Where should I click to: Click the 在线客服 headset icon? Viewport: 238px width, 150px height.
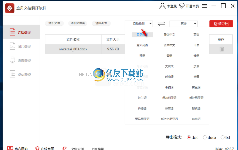click(x=37, y=148)
